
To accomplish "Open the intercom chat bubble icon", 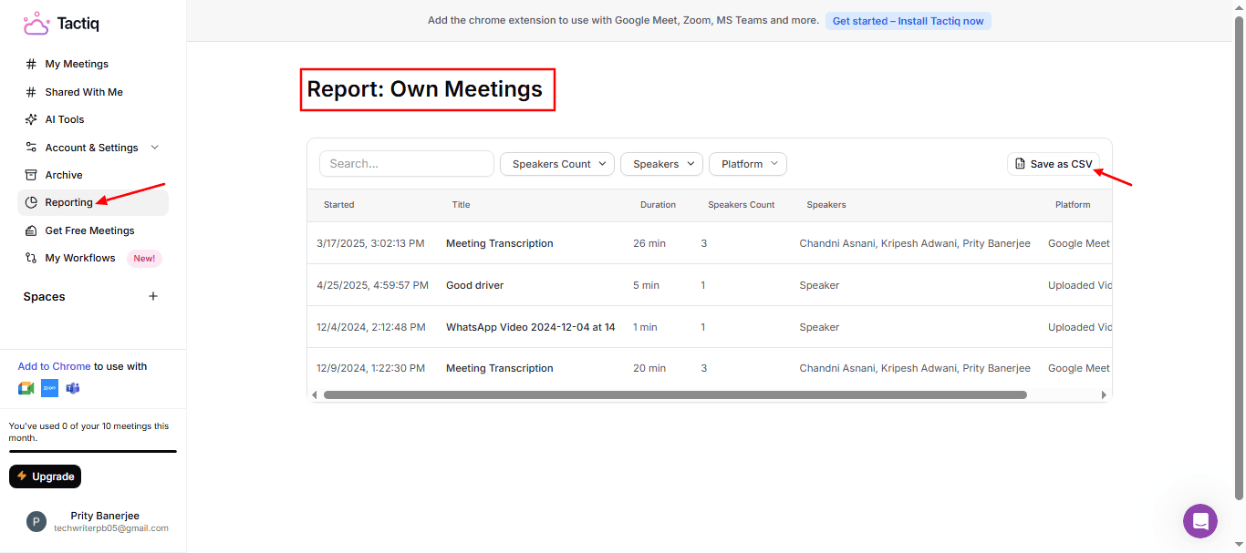I will [1199, 521].
